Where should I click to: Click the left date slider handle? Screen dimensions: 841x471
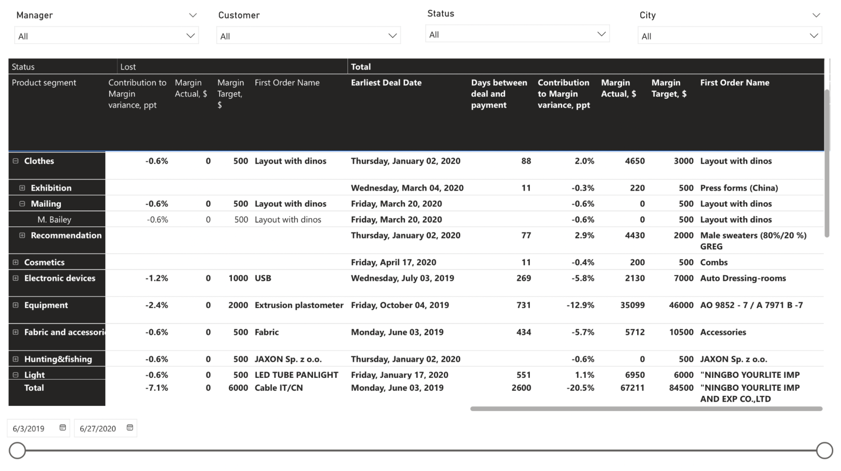(x=18, y=450)
